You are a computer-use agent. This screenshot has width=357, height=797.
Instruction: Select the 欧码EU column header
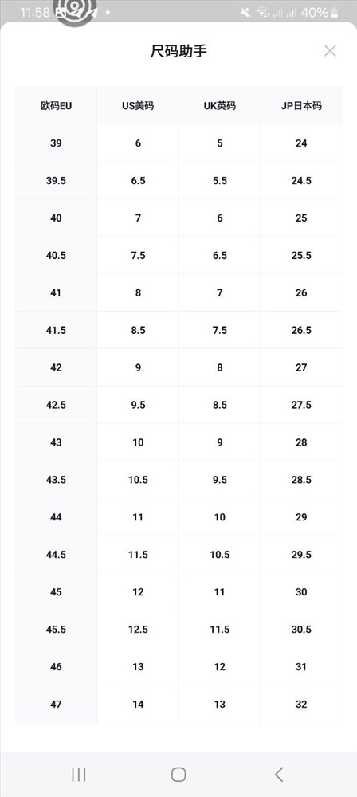(x=56, y=106)
